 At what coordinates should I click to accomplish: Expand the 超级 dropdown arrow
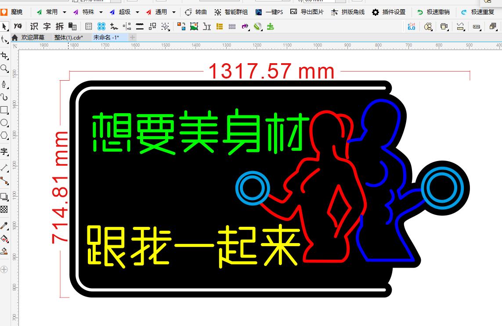point(137,12)
